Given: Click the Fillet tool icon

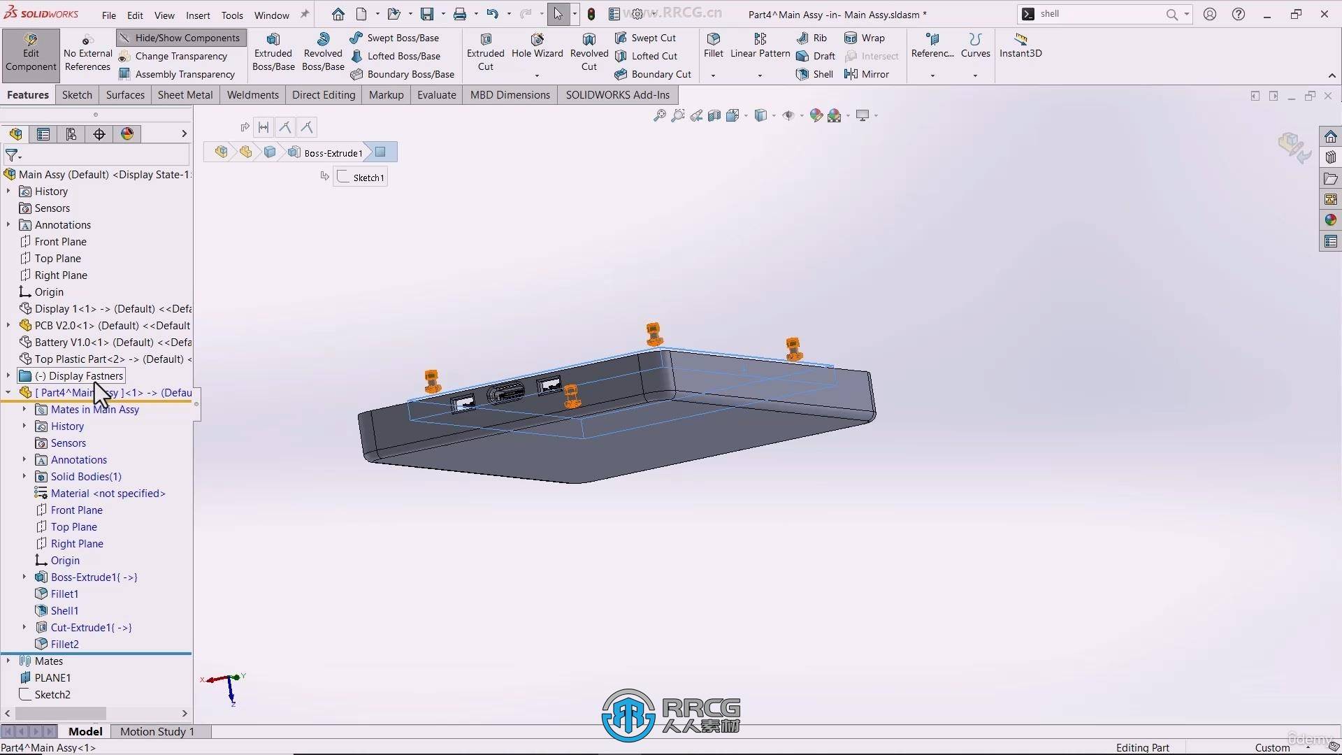Looking at the screenshot, I should coord(714,39).
